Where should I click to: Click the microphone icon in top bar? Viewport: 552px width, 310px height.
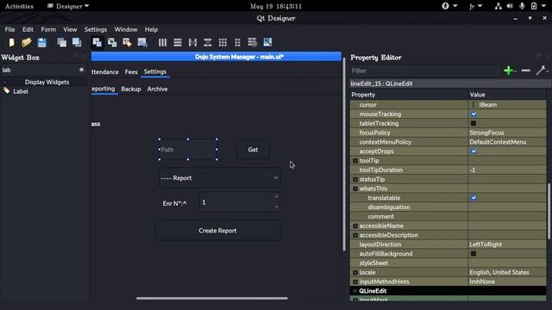(x=522, y=6)
